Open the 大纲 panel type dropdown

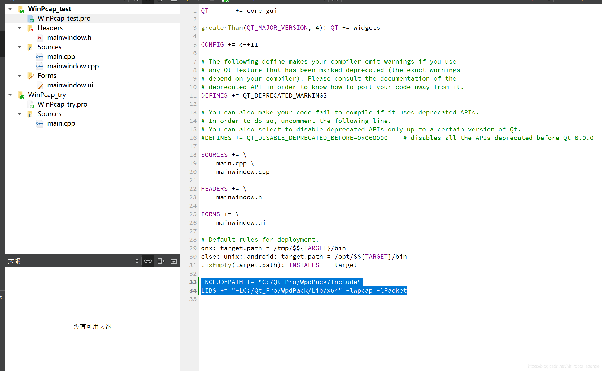137,261
